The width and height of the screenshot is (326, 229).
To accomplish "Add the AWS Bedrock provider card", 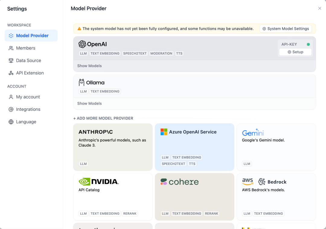I will click(x=276, y=197).
